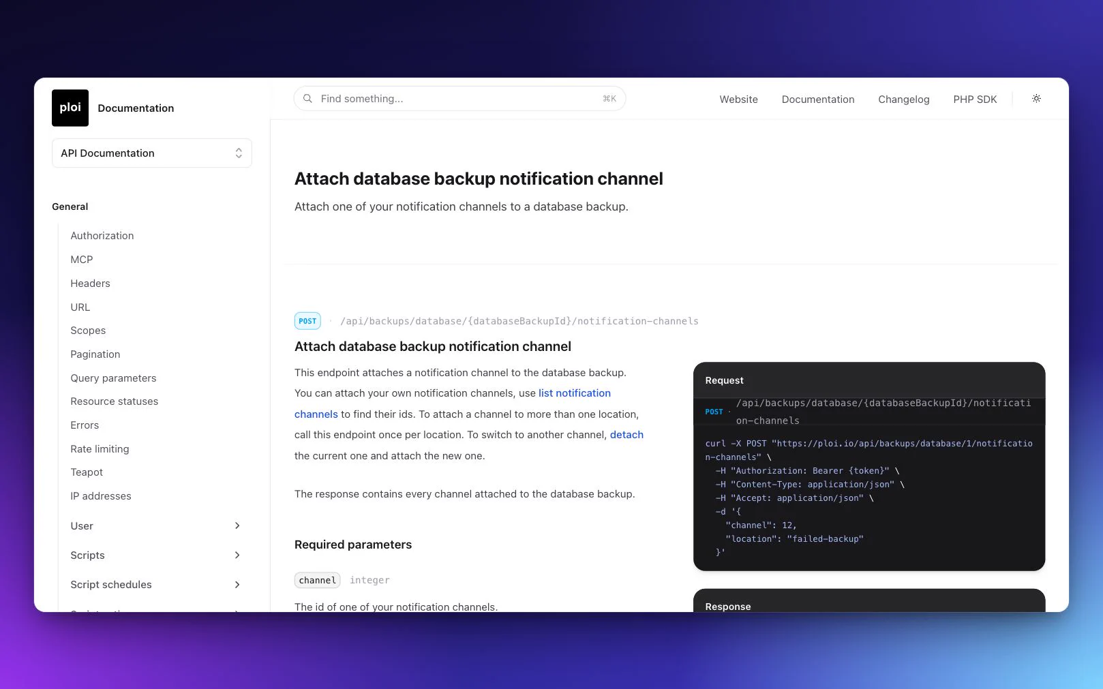Click the curl -X POST command line
This screenshot has height=689, width=1103.
[x=868, y=450]
